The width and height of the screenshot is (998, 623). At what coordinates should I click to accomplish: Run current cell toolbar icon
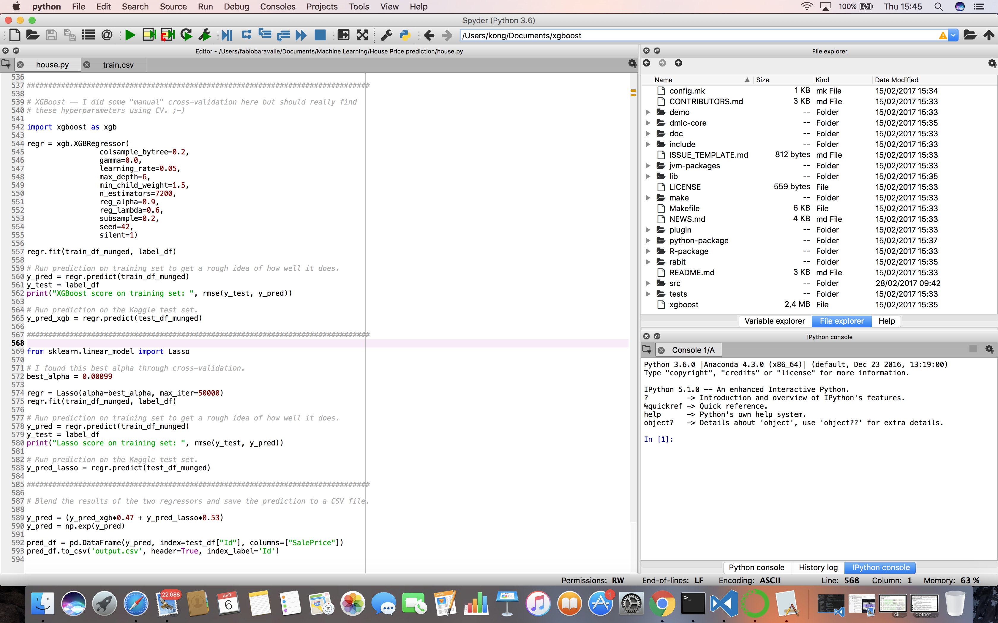coord(149,35)
